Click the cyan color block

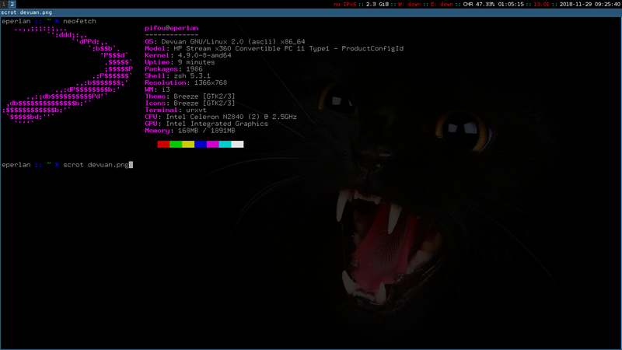click(x=225, y=144)
